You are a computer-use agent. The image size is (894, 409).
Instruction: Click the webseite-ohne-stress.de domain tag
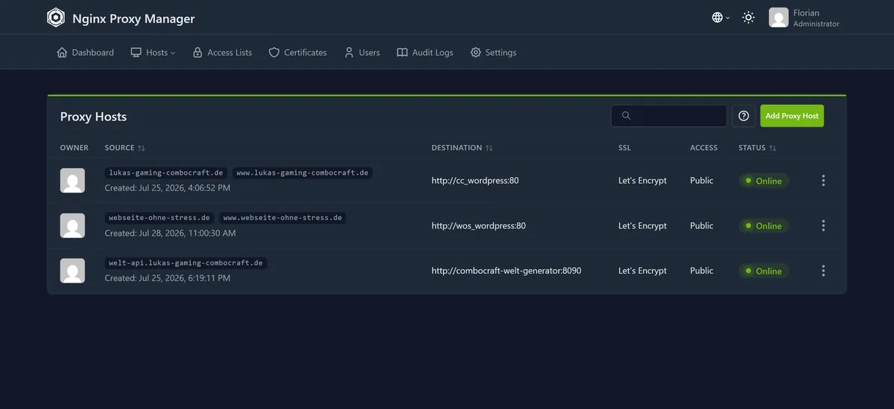[x=159, y=218]
